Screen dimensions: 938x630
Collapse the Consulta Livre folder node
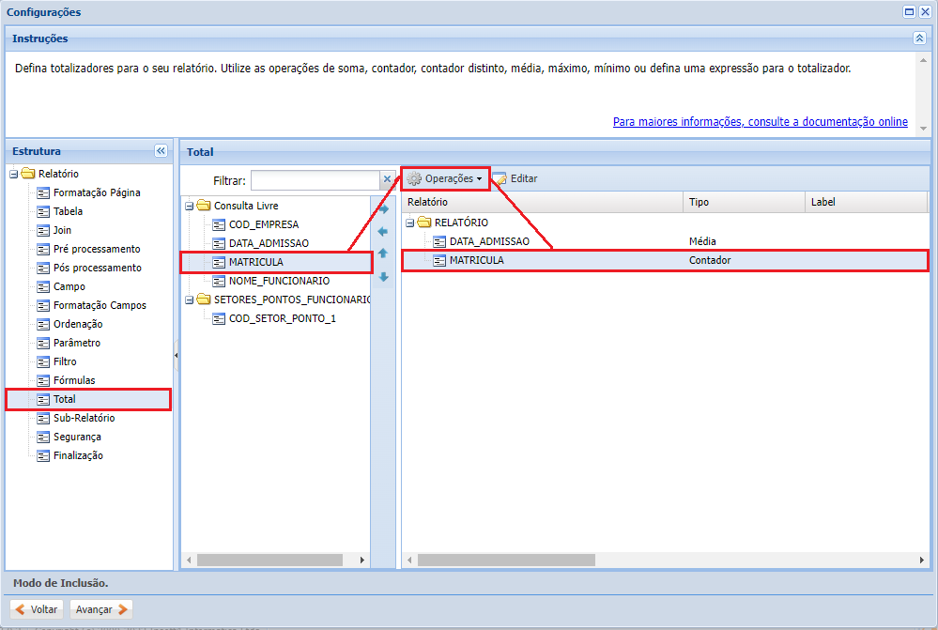click(x=189, y=206)
